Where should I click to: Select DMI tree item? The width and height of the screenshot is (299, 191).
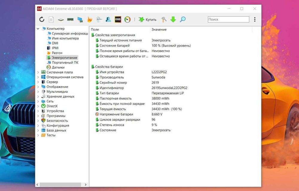coord(53,43)
